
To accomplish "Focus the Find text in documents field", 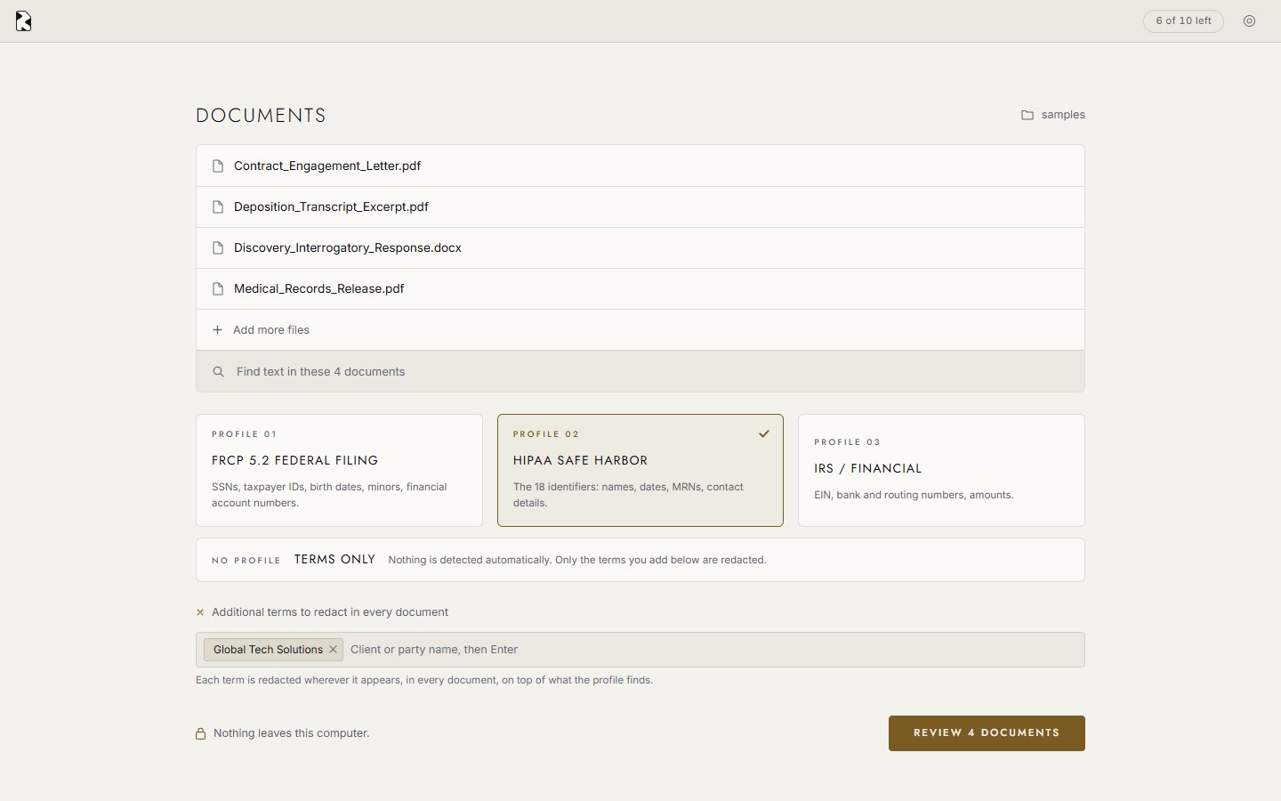I will point(640,371).
